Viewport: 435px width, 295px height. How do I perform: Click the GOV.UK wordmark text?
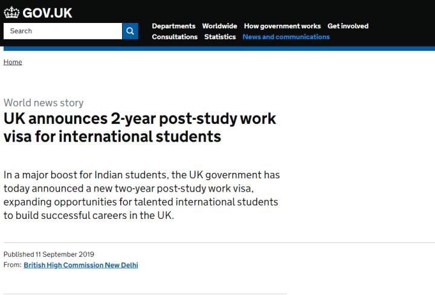click(47, 12)
